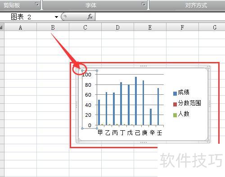225x177 pixels.
Task: Click the blue bar for 甲
Action: [99, 112]
